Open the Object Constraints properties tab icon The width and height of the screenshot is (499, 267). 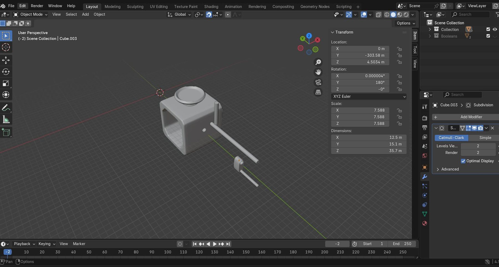424,205
